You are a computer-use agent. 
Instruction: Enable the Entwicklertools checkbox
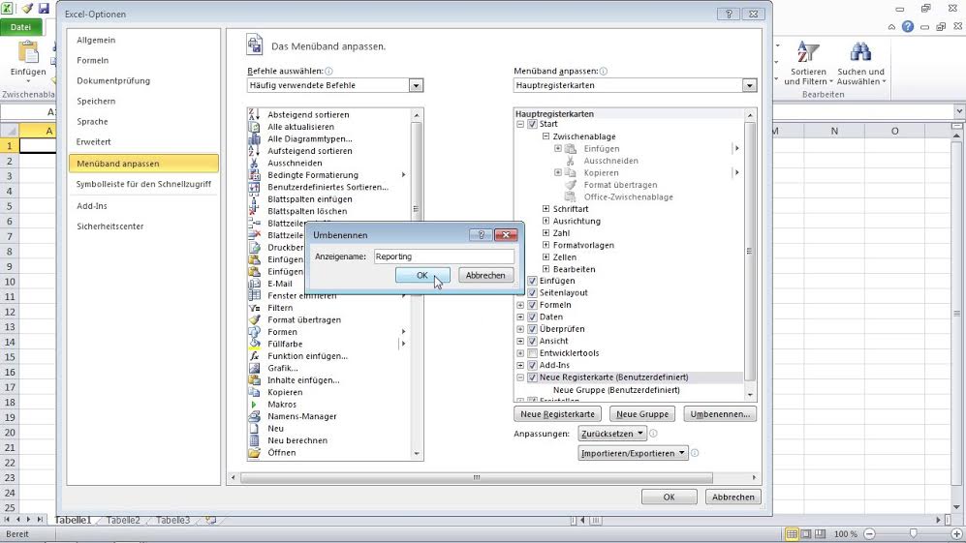(533, 352)
